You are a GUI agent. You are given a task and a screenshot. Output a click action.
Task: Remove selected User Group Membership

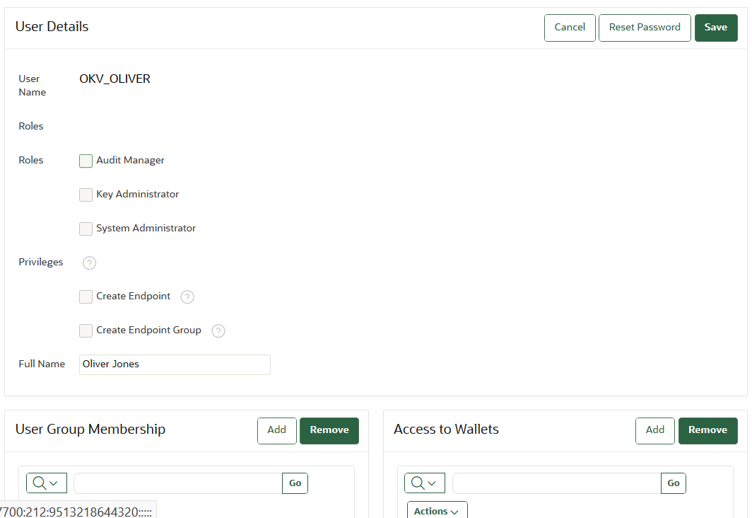coord(329,431)
